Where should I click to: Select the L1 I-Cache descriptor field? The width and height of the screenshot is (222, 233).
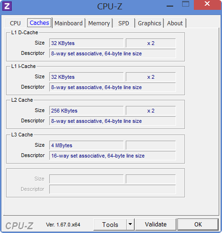(113, 87)
